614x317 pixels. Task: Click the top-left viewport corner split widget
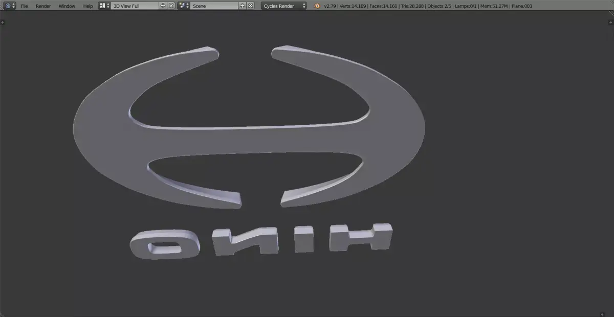point(3,22)
